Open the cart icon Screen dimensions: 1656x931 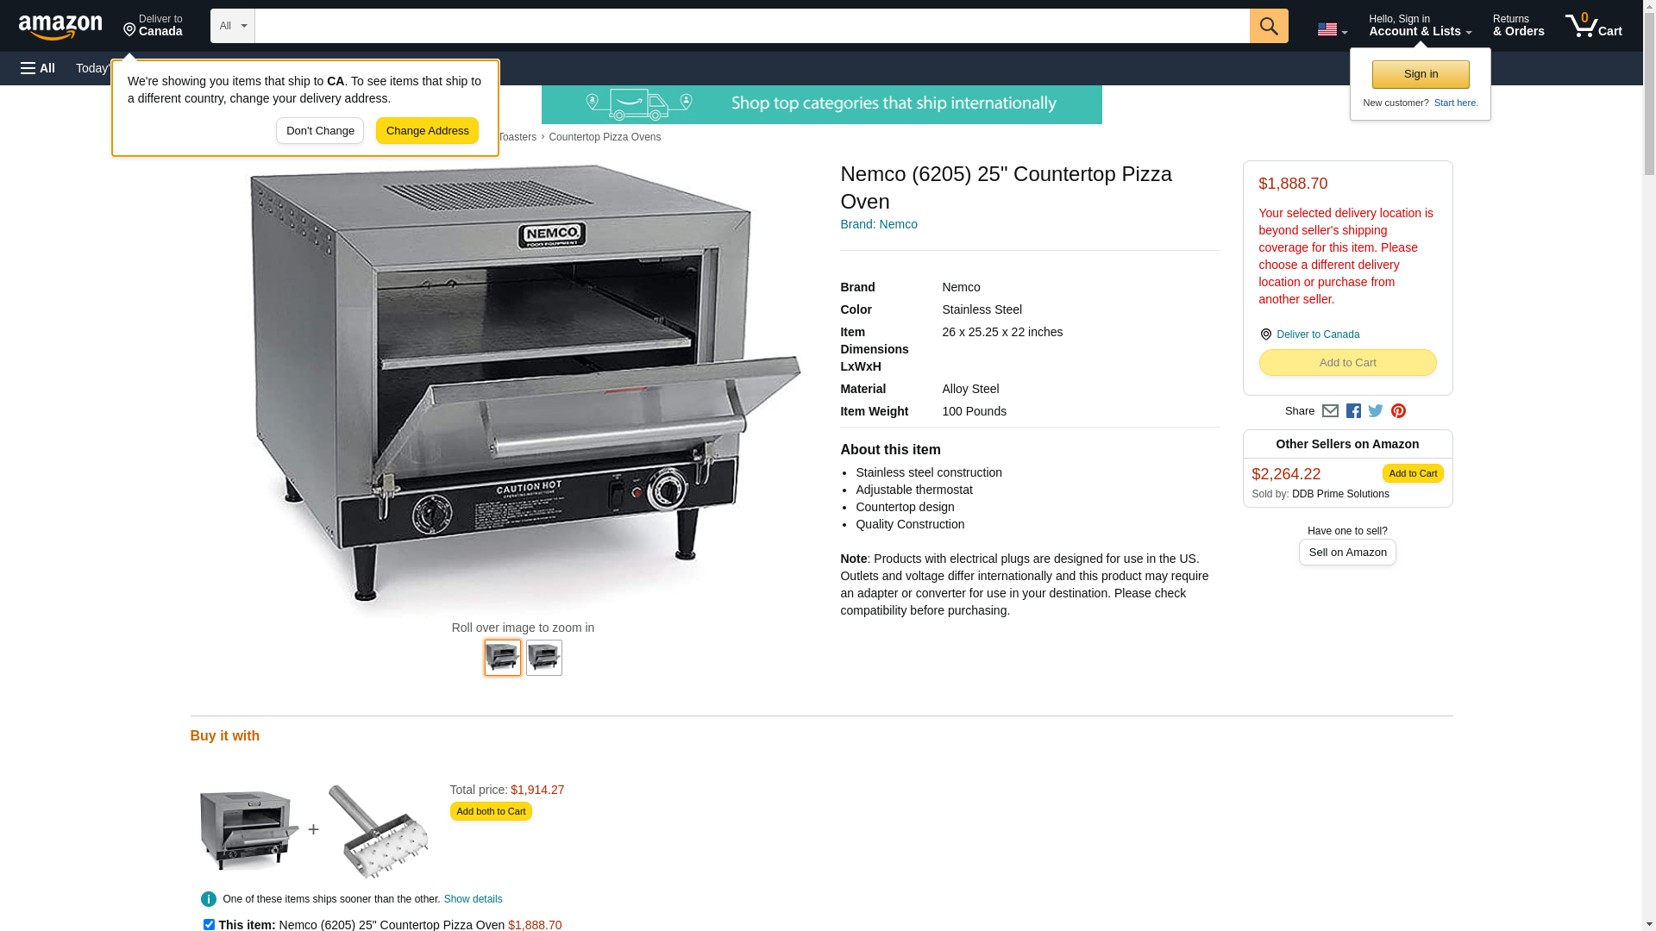[x=1594, y=26]
